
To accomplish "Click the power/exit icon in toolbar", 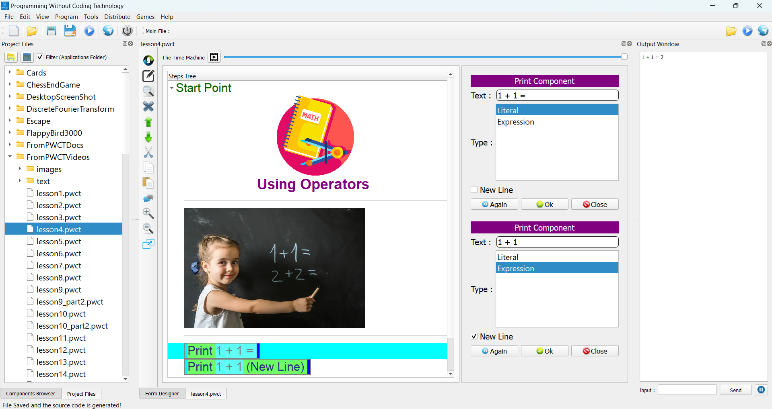I will (x=127, y=31).
